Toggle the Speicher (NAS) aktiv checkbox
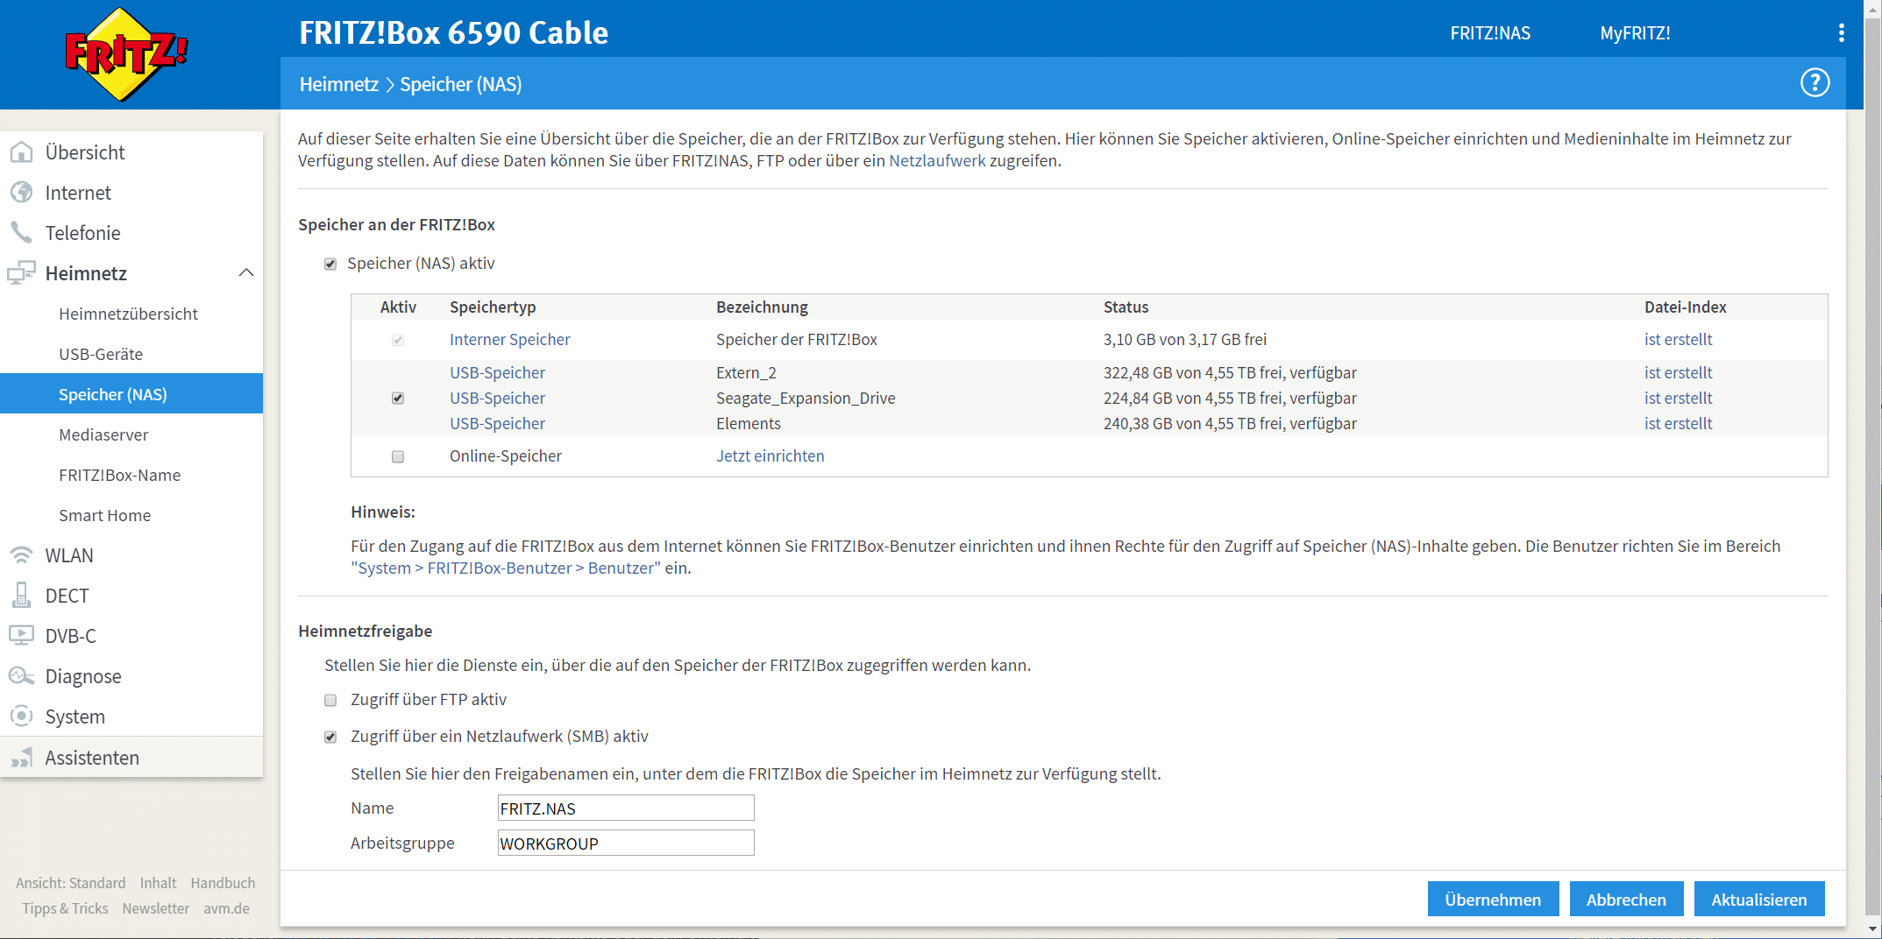The image size is (1882, 939). (330, 264)
